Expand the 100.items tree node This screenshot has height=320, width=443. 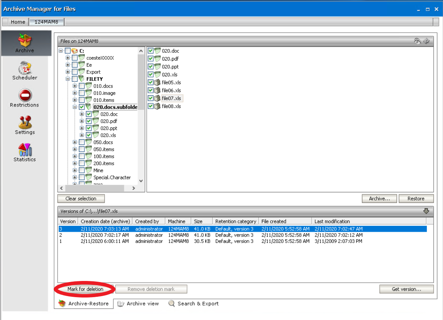(x=75, y=156)
